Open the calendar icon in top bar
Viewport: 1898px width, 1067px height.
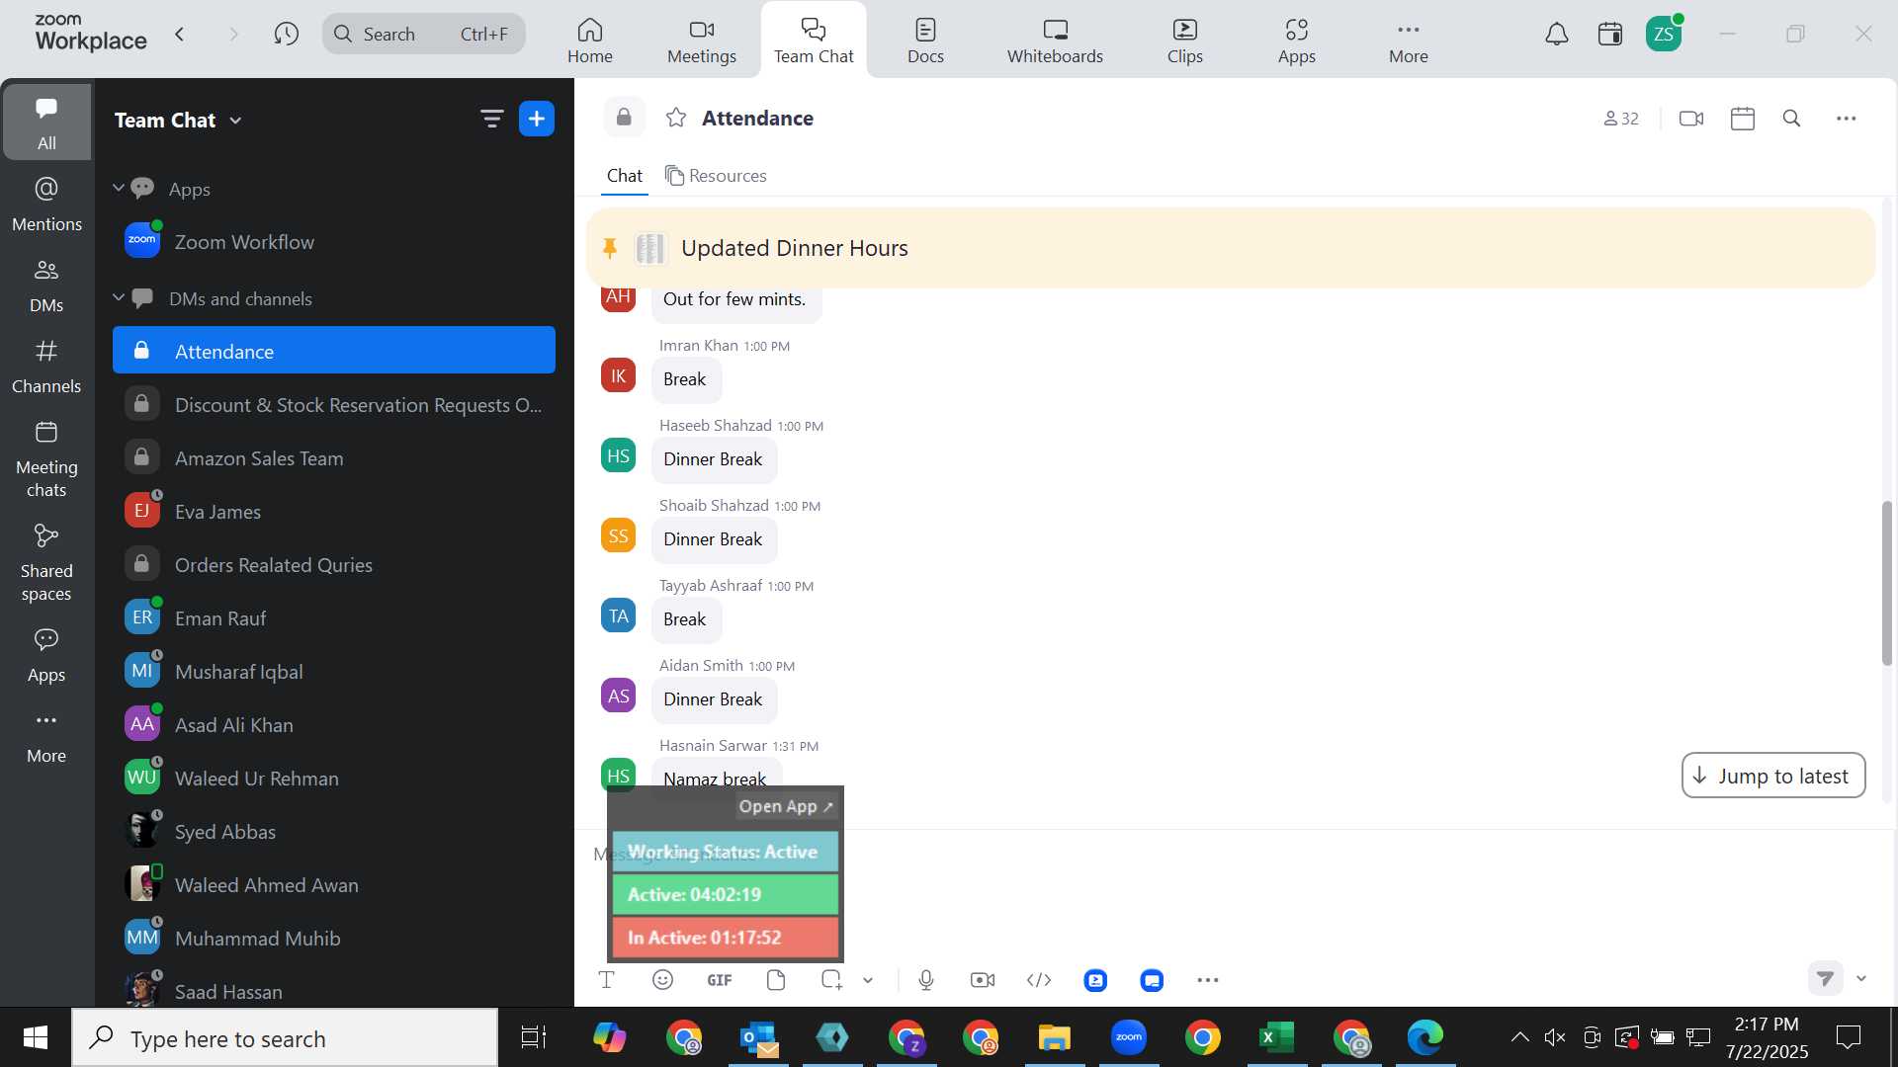(x=1610, y=35)
